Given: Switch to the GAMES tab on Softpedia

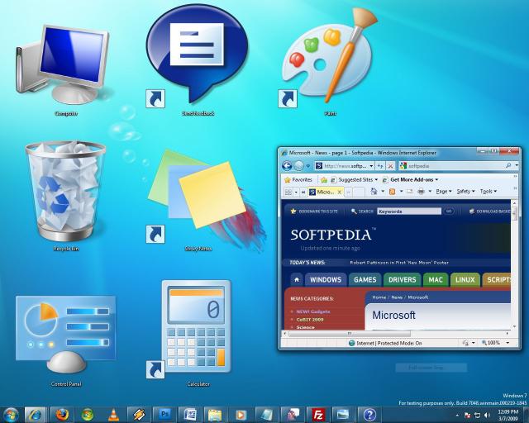Looking at the screenshot, I should 365,279.
